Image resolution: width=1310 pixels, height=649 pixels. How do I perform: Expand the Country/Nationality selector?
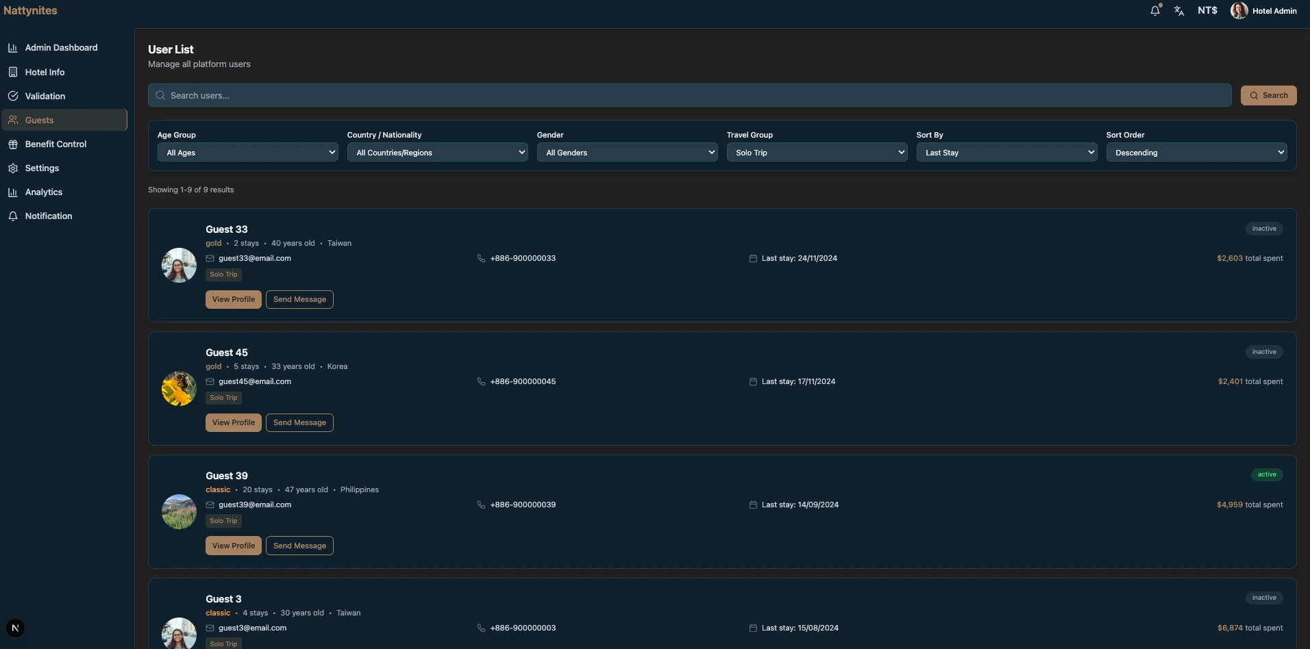pyautogui.click(x=437, y=152)
